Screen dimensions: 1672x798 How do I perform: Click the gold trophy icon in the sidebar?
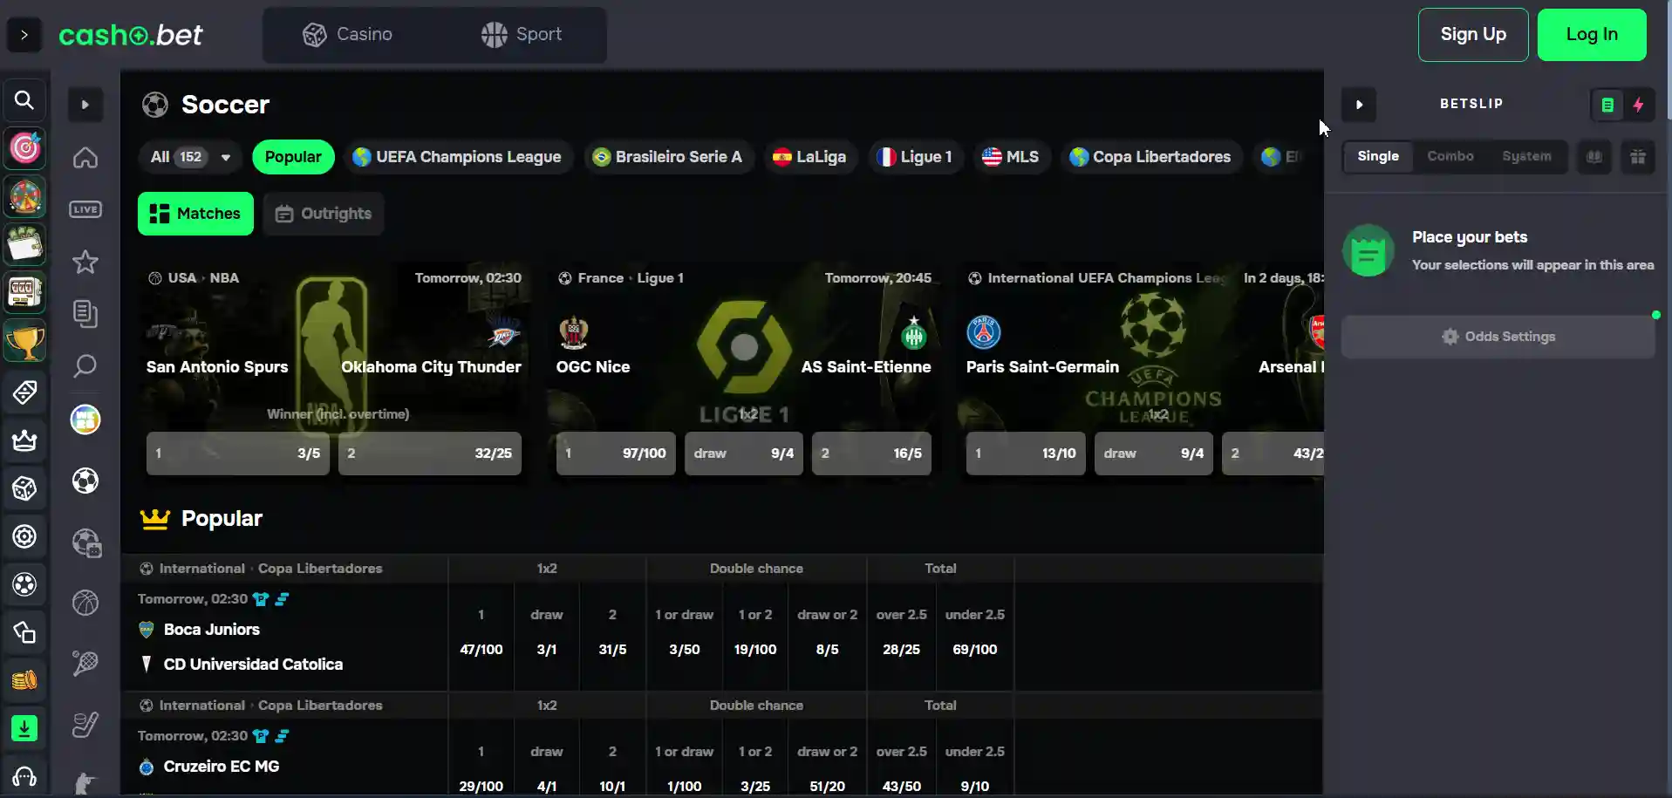[x=24, y=341]
